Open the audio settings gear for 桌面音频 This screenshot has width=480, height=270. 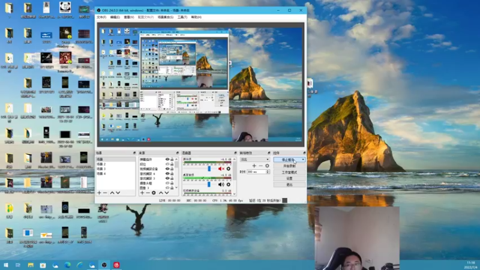(229, 185)
